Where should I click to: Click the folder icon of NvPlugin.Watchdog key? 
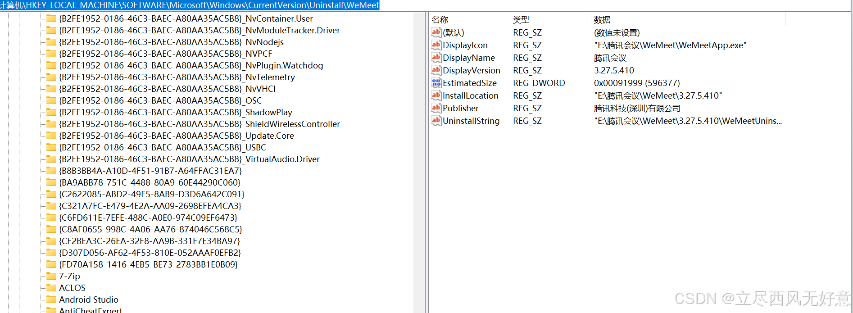(51, 65)
